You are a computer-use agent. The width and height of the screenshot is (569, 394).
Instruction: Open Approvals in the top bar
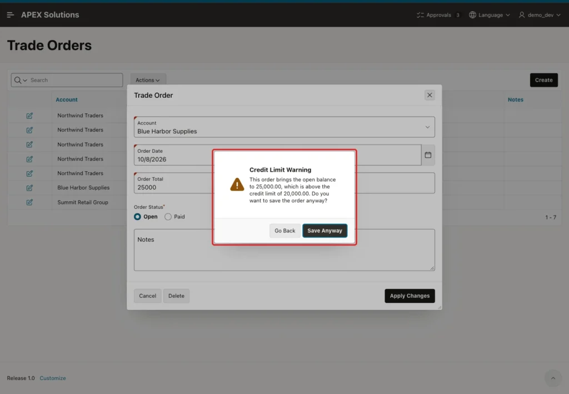[438, 15]
